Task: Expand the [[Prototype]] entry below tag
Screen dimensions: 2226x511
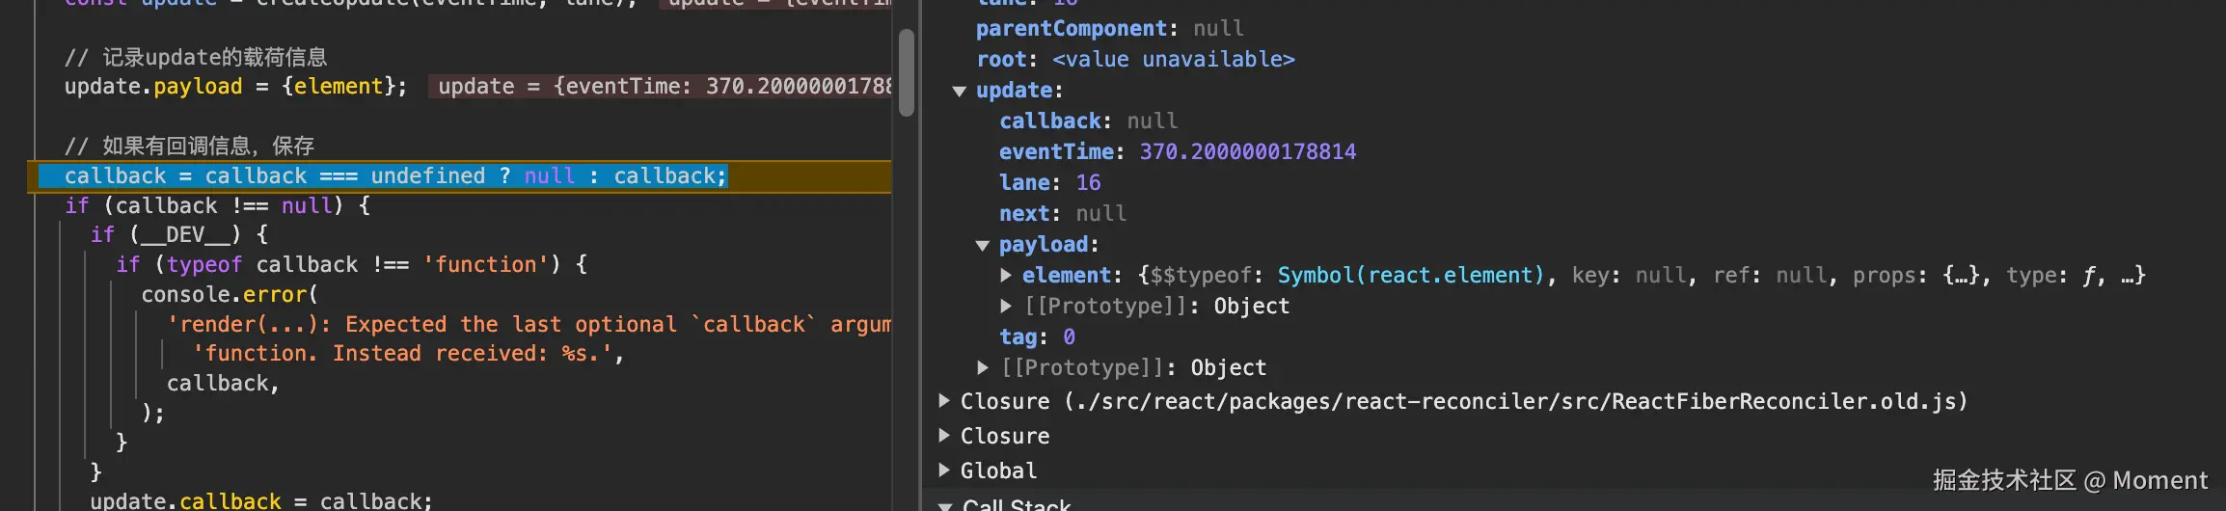Action: (983, 368)
